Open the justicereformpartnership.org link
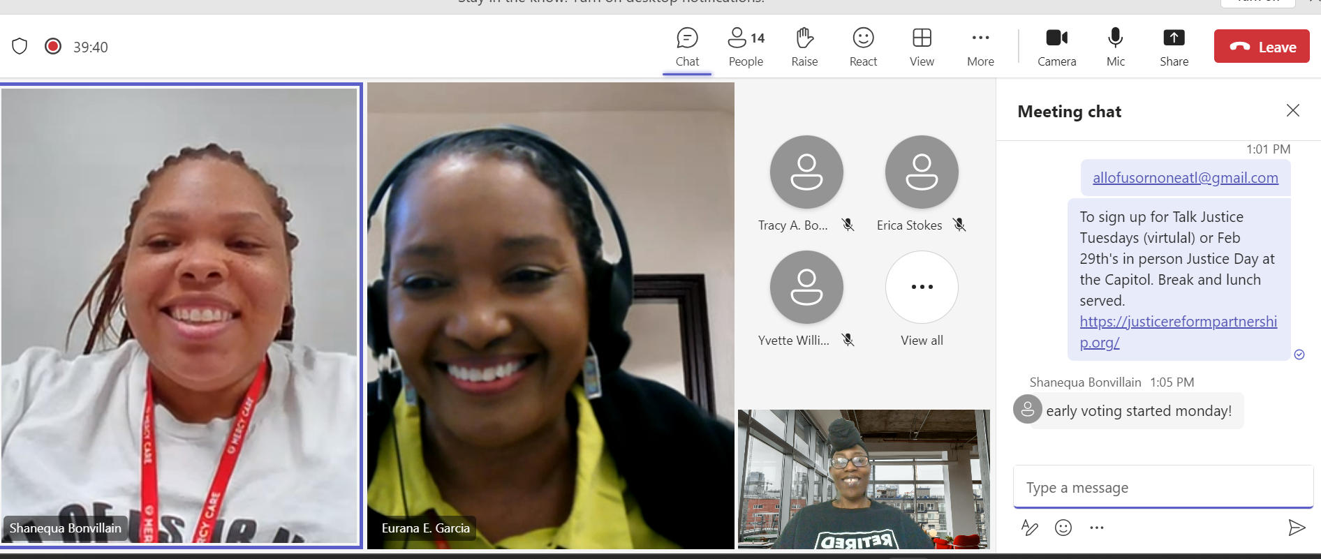Image resolution: width=1321 pixels, height=559 pixels. [1179, 331]
